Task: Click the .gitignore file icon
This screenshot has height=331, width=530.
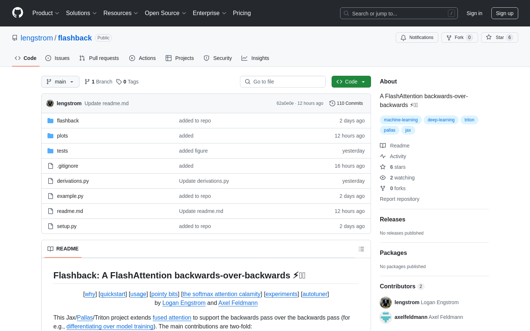Action: click(50, 166)
